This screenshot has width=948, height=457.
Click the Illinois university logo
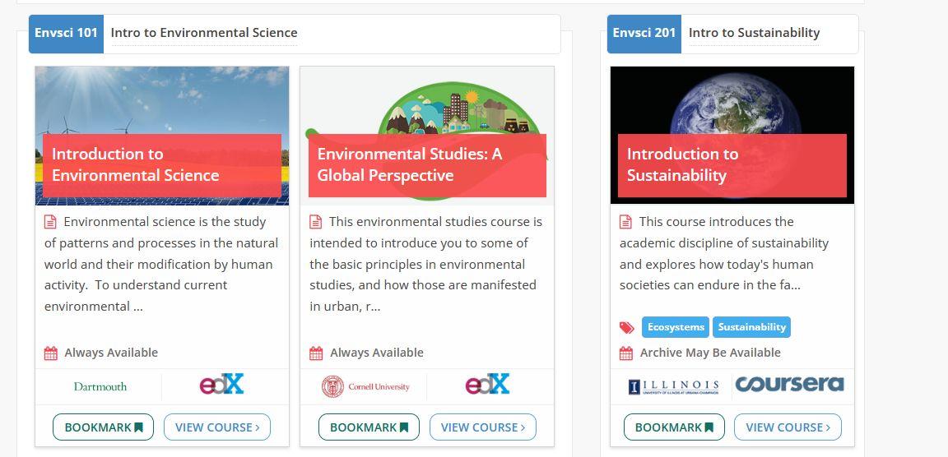click(673, 387)
